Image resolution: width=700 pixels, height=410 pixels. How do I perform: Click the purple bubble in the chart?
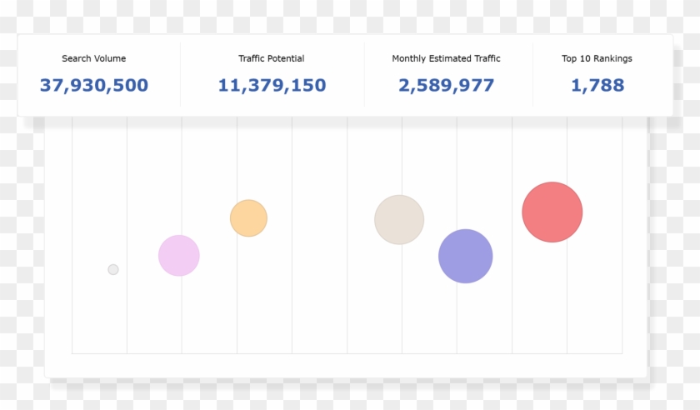click(x=466, y=256)
